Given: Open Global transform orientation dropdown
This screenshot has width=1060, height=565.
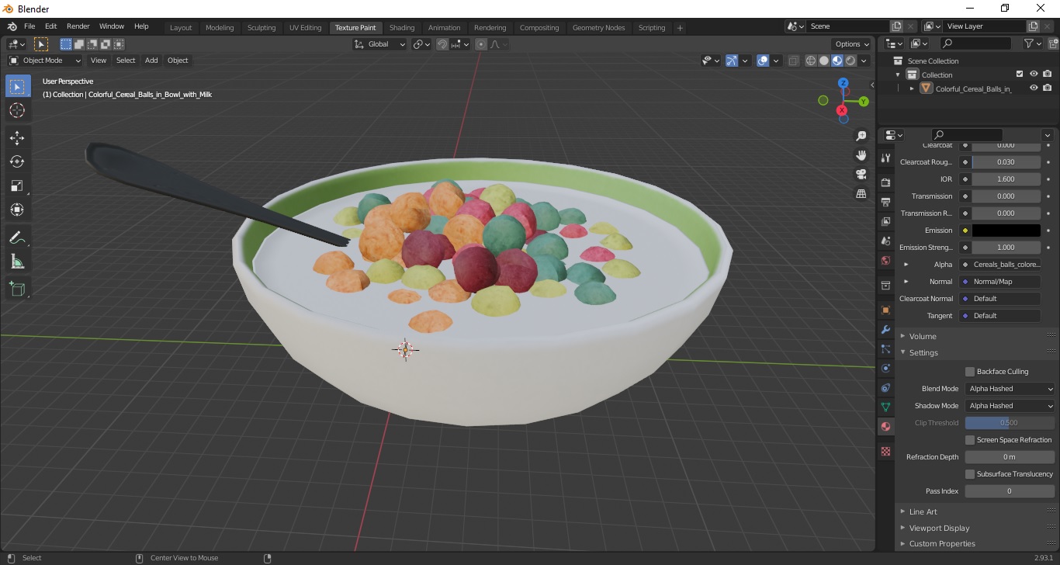Looking at the screenshot, I should click(x=379, y=44).
